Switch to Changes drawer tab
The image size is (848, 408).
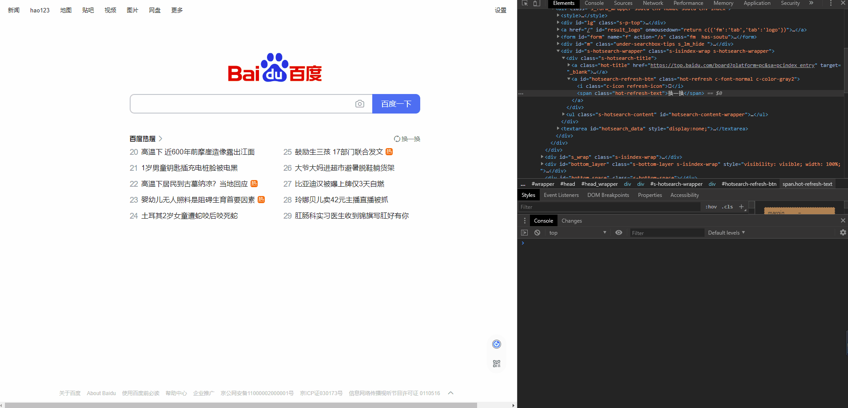click(x=571, y=221)
